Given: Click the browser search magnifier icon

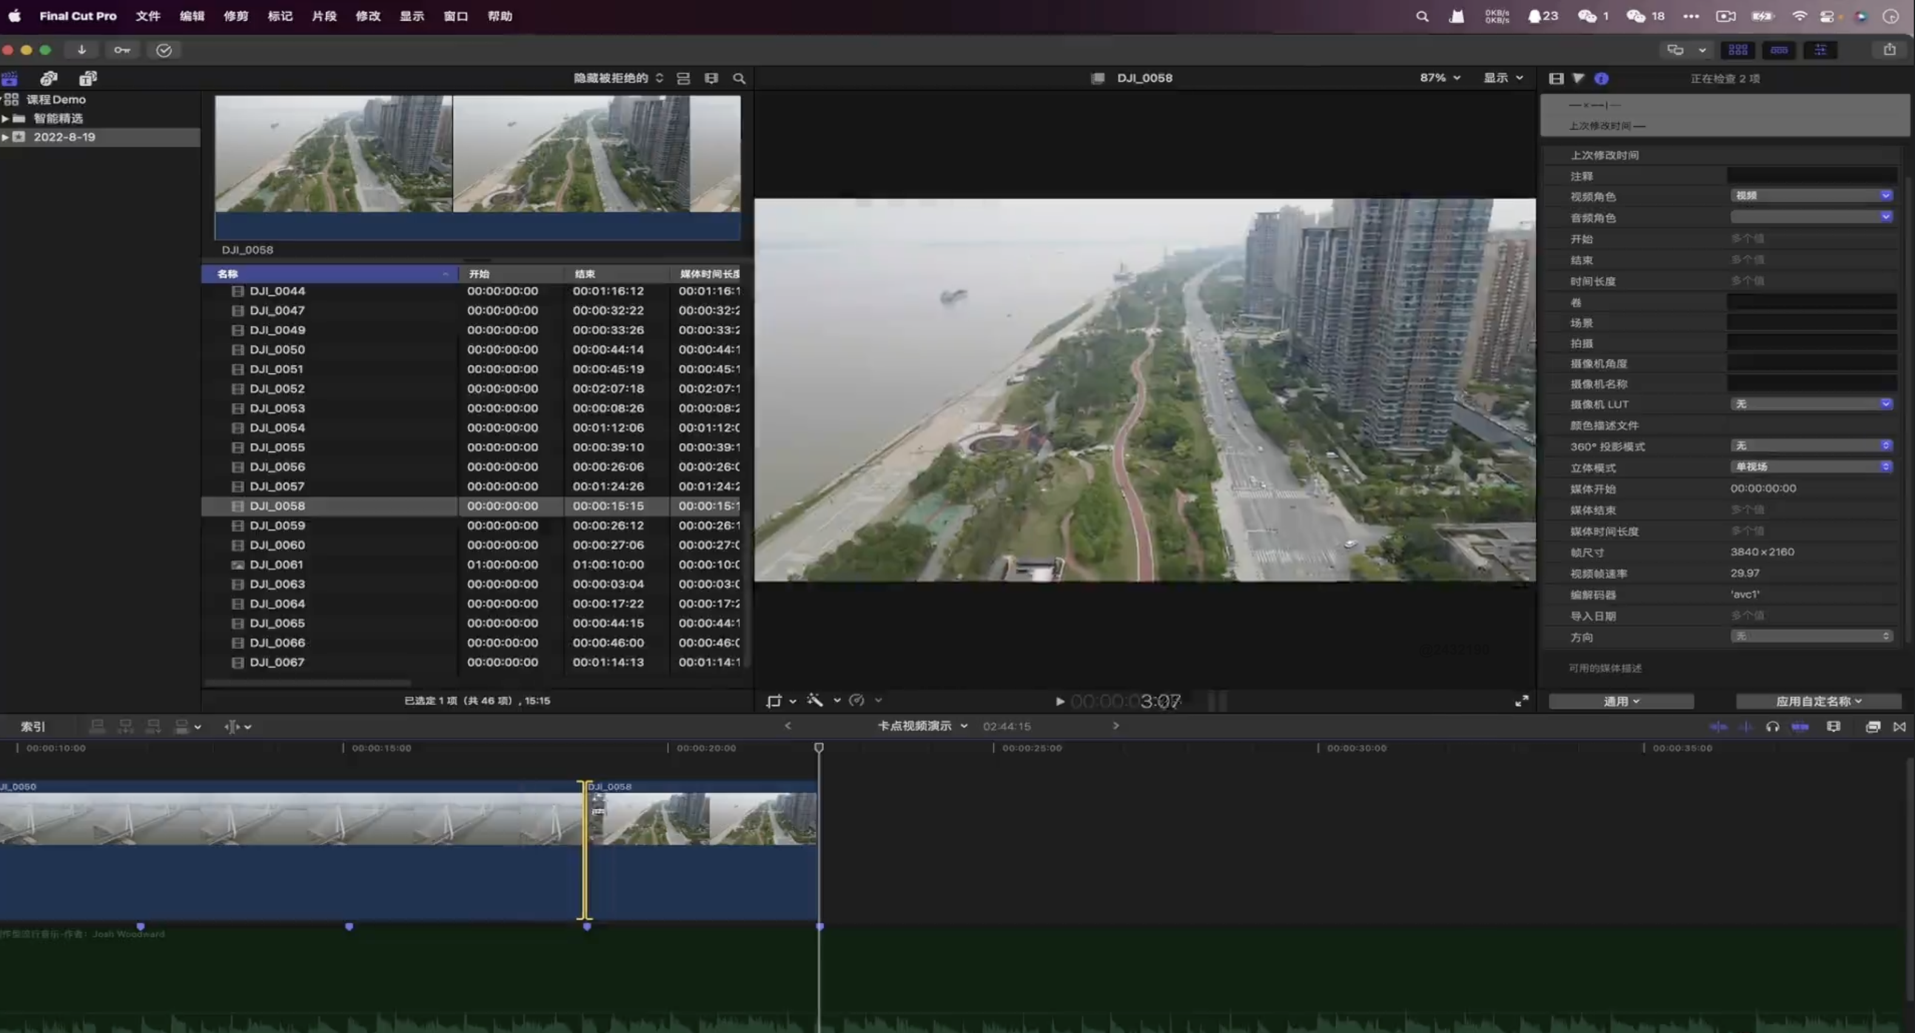Looking at the screenshot, I should [739, 78].
